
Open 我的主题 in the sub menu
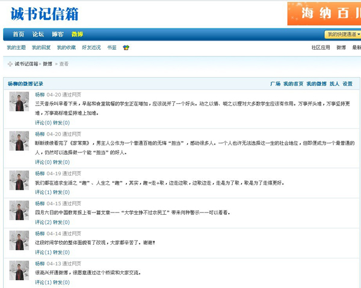[x=16, y=47]
